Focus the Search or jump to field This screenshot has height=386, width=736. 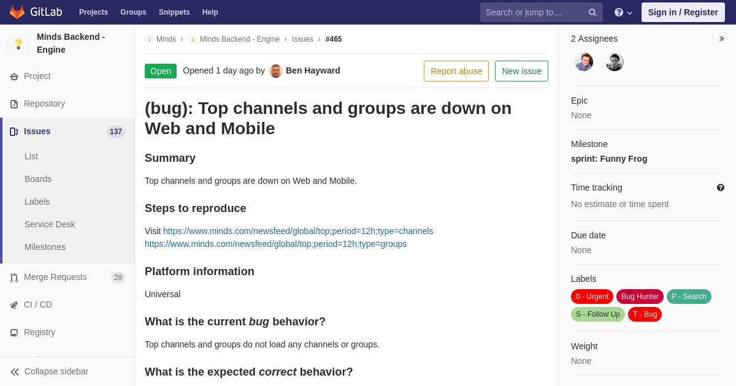[x=534, y=12]
